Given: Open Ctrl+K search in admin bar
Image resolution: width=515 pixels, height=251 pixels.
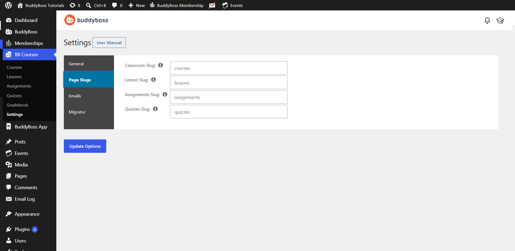Looking at the screenshot, I should [96, 5].
